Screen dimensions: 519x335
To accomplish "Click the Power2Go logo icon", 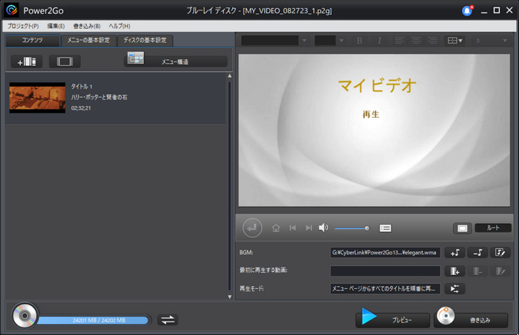I will tap(12, 10).
